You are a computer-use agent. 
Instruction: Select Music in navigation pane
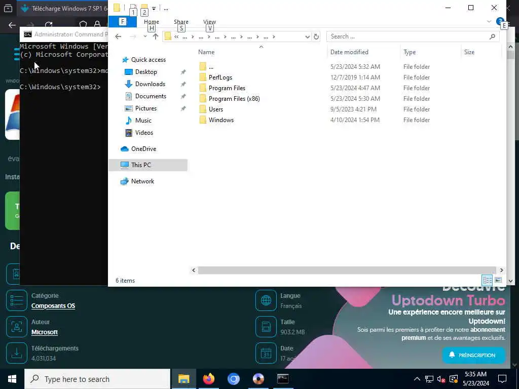point(143,121)
